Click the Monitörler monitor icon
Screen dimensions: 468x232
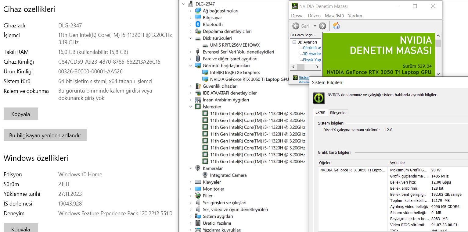point(198,189)
